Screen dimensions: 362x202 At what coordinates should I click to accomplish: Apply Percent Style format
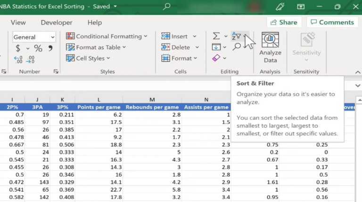(x=38, y=48)
